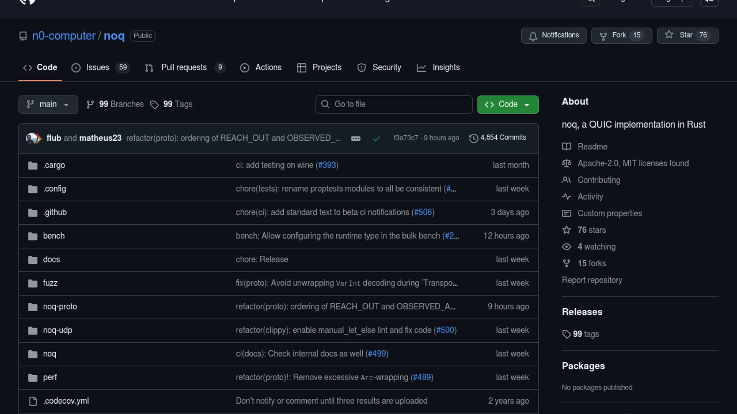Click the tag icon next to 99 Tags
The width and height of the screenshot is (737, 414).
154,105
